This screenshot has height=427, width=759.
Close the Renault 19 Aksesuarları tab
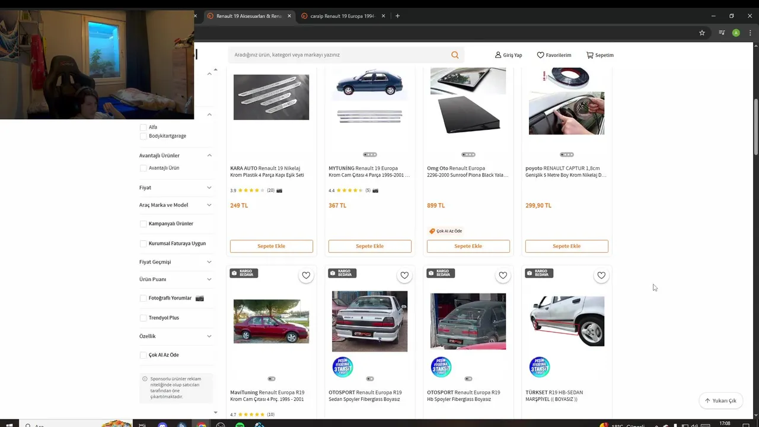[x=289, y=16]
